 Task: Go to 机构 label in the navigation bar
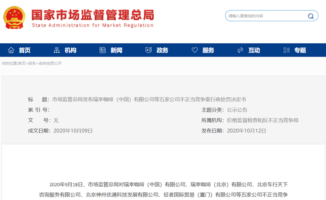pos(70,50)
